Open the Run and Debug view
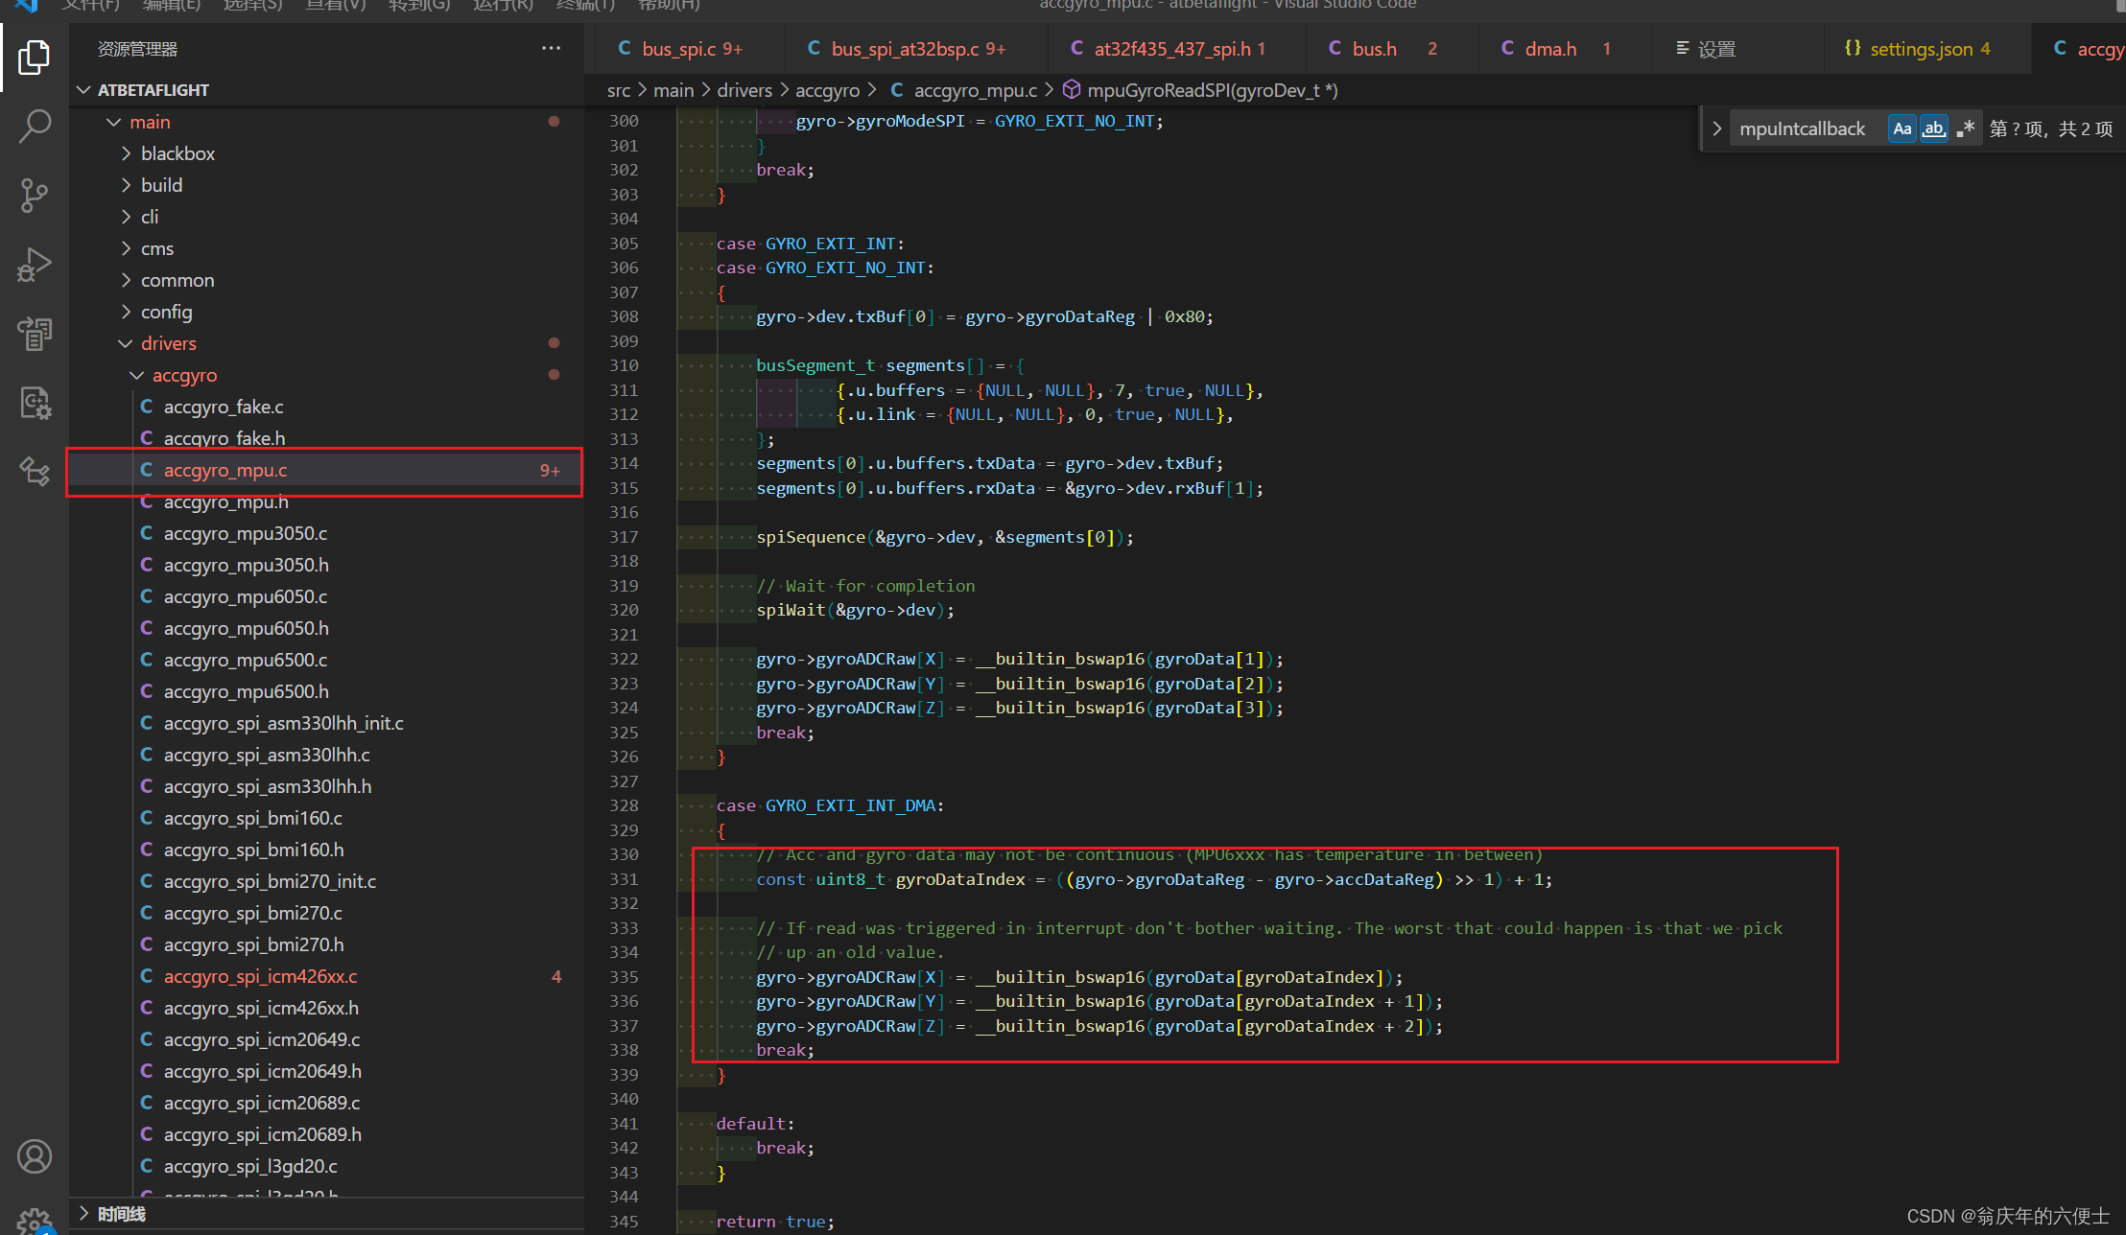Image resolution: width=2126 pixels, height=1235 pixels. (35, 265)
